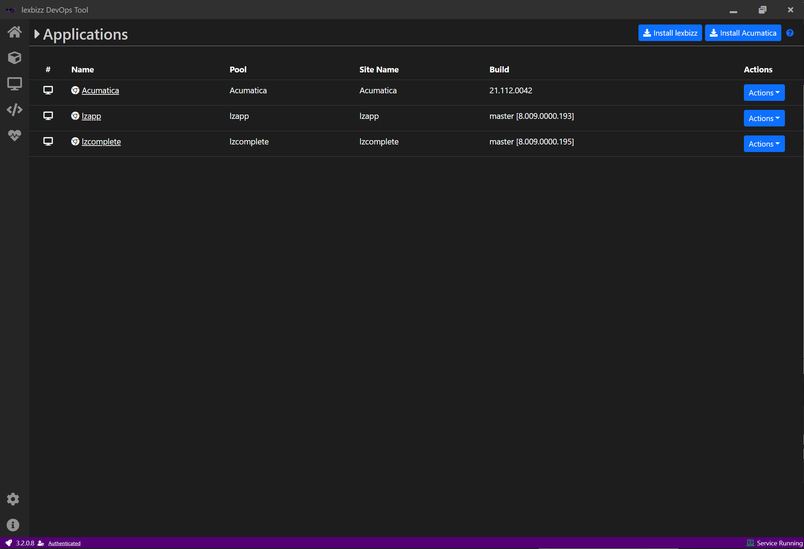Click the monitor icon in lzcomplete row

tap(48, 141)
